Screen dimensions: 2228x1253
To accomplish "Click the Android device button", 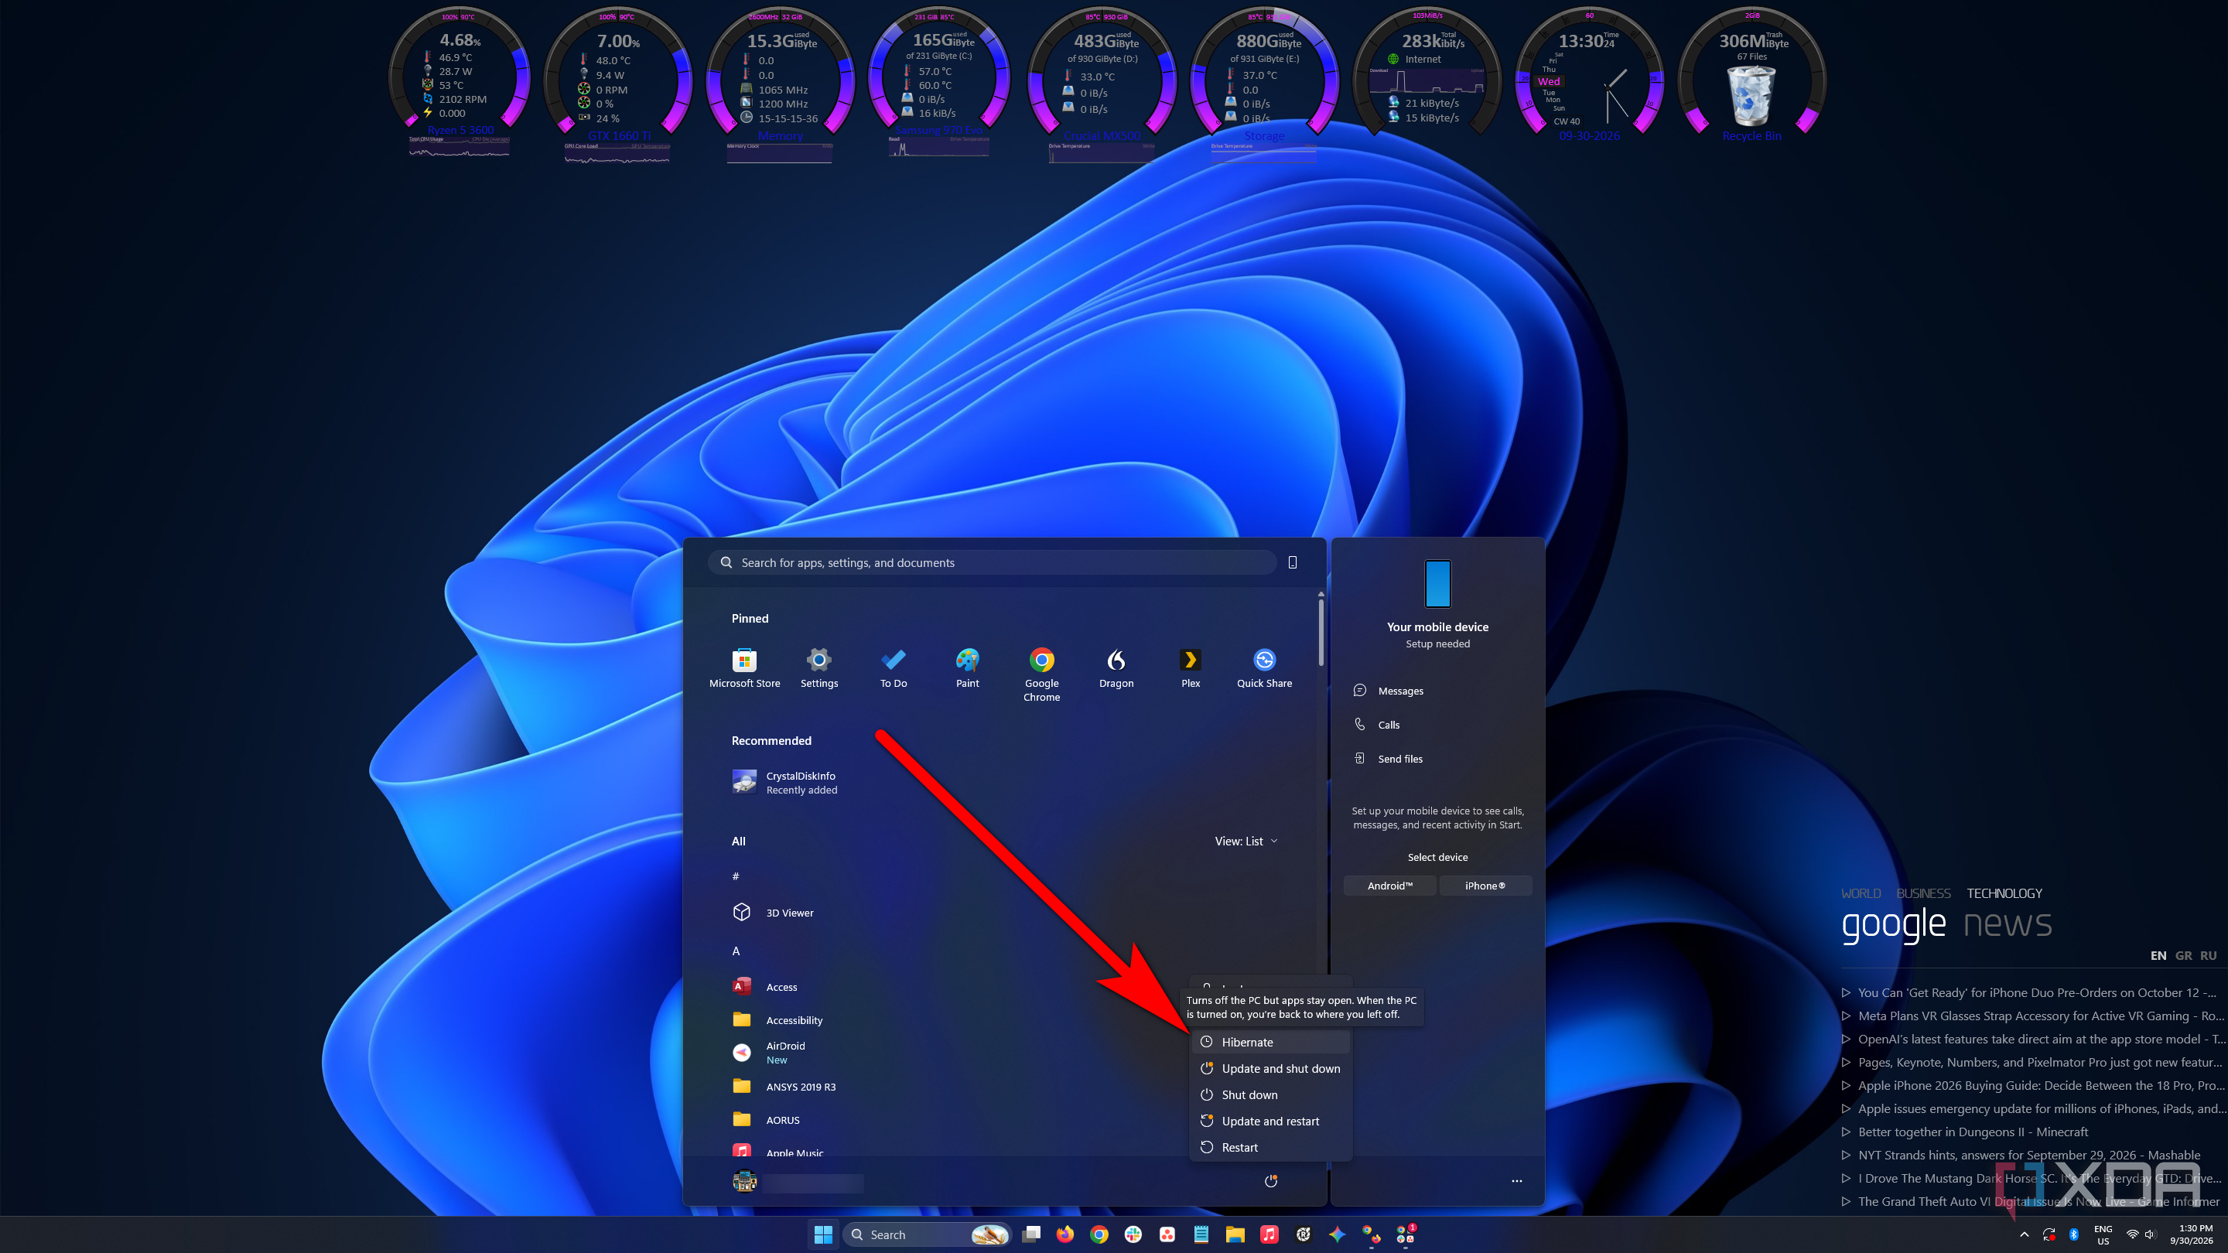I will tap(1389, 886).
